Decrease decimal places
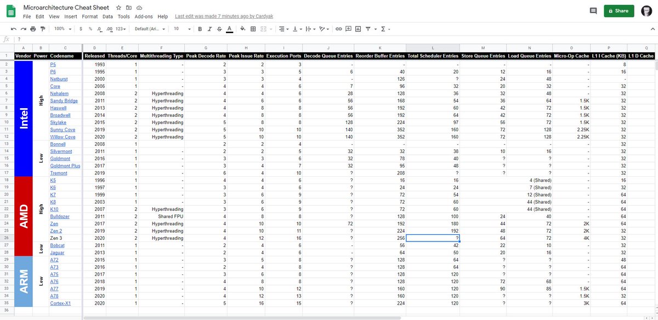Viewport: 658px width, 320px height. [x=100, y=29]
